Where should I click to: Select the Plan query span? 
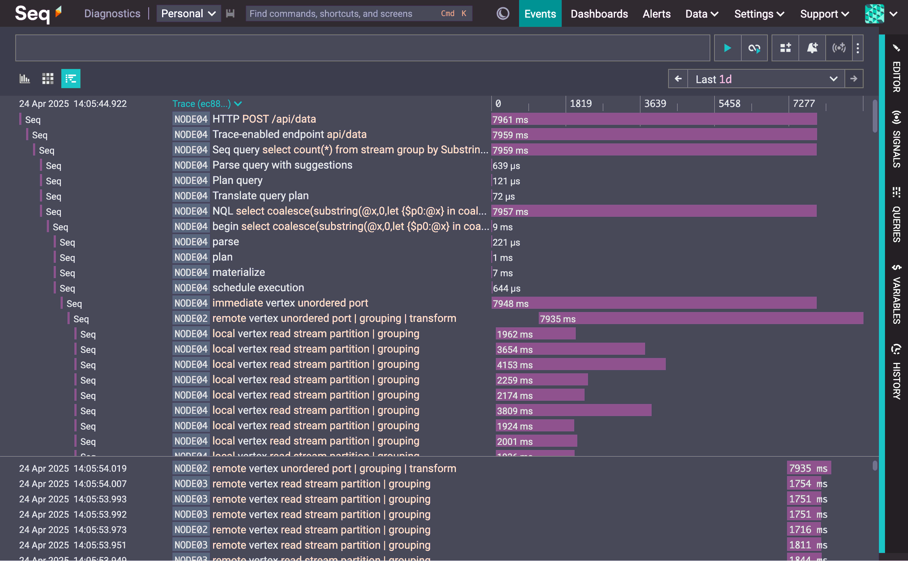pos(238,180)
